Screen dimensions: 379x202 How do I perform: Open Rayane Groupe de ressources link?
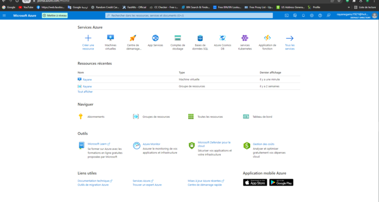[87, 86]
